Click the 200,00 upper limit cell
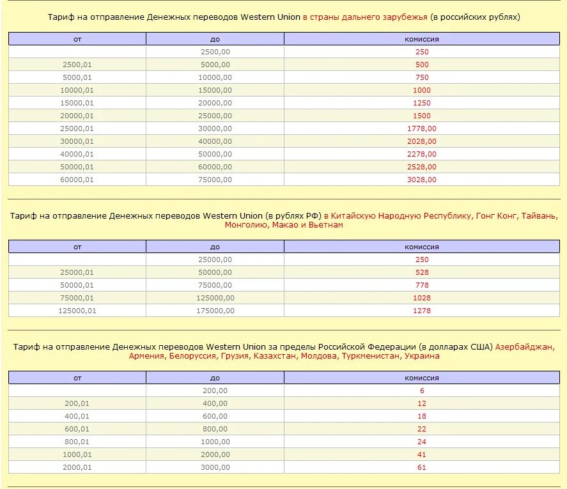The width and height of the screenshot is (567, 489). (215, 391)
